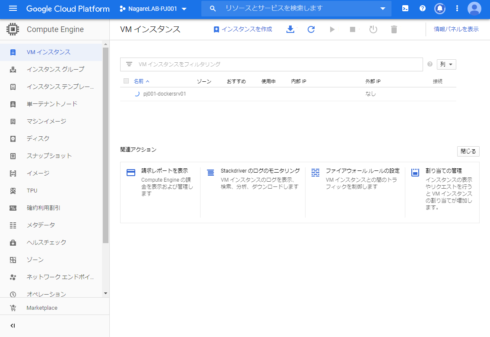490x337 pixels.
Task: Open イメージ in sidebar
Action: [51, 173]
